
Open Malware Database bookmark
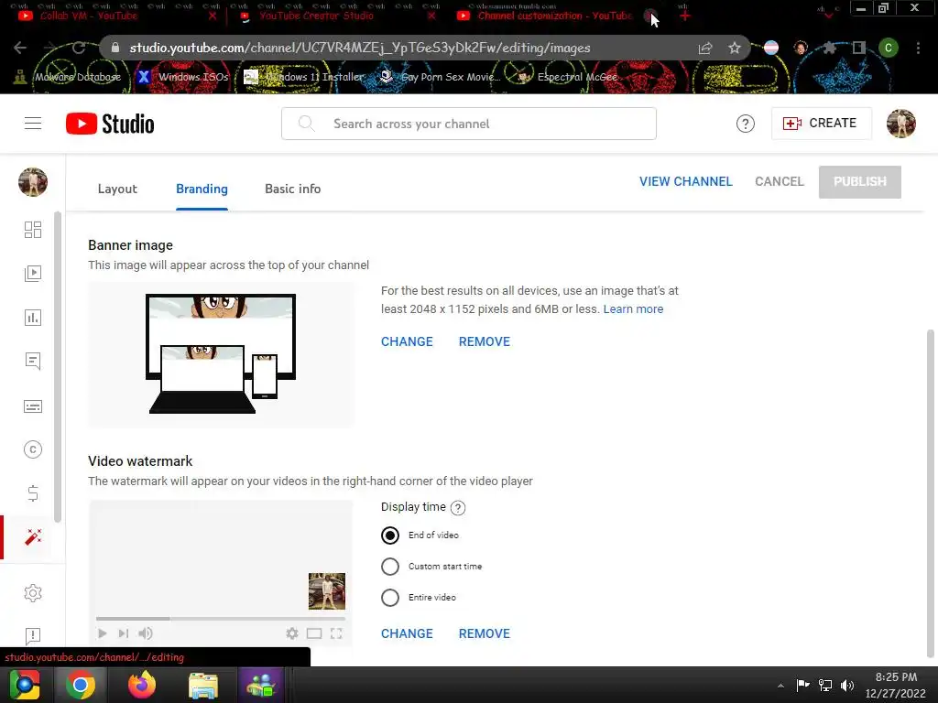(67, 77)
